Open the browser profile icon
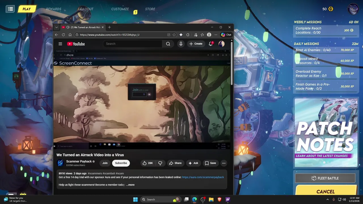This screenshot has height=204, width=363. point(209,35)
